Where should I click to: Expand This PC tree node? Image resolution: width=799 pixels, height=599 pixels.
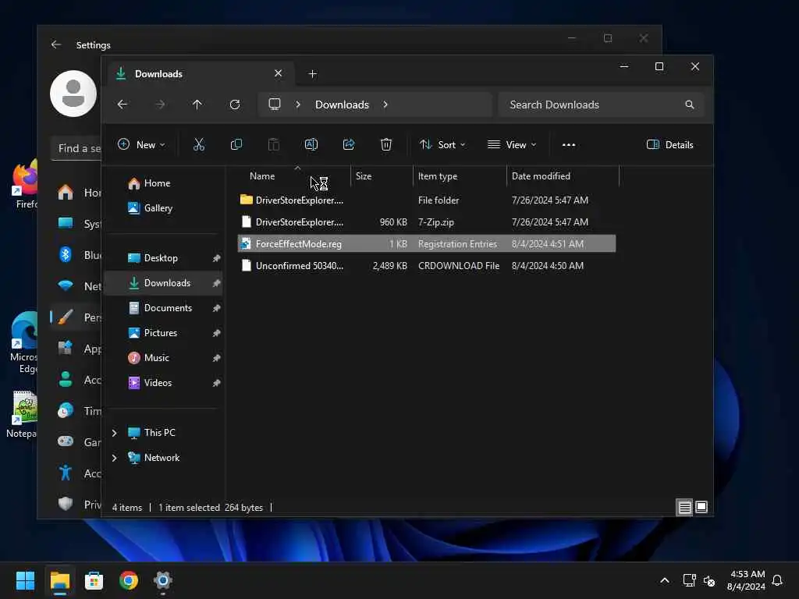pos(114,433)
